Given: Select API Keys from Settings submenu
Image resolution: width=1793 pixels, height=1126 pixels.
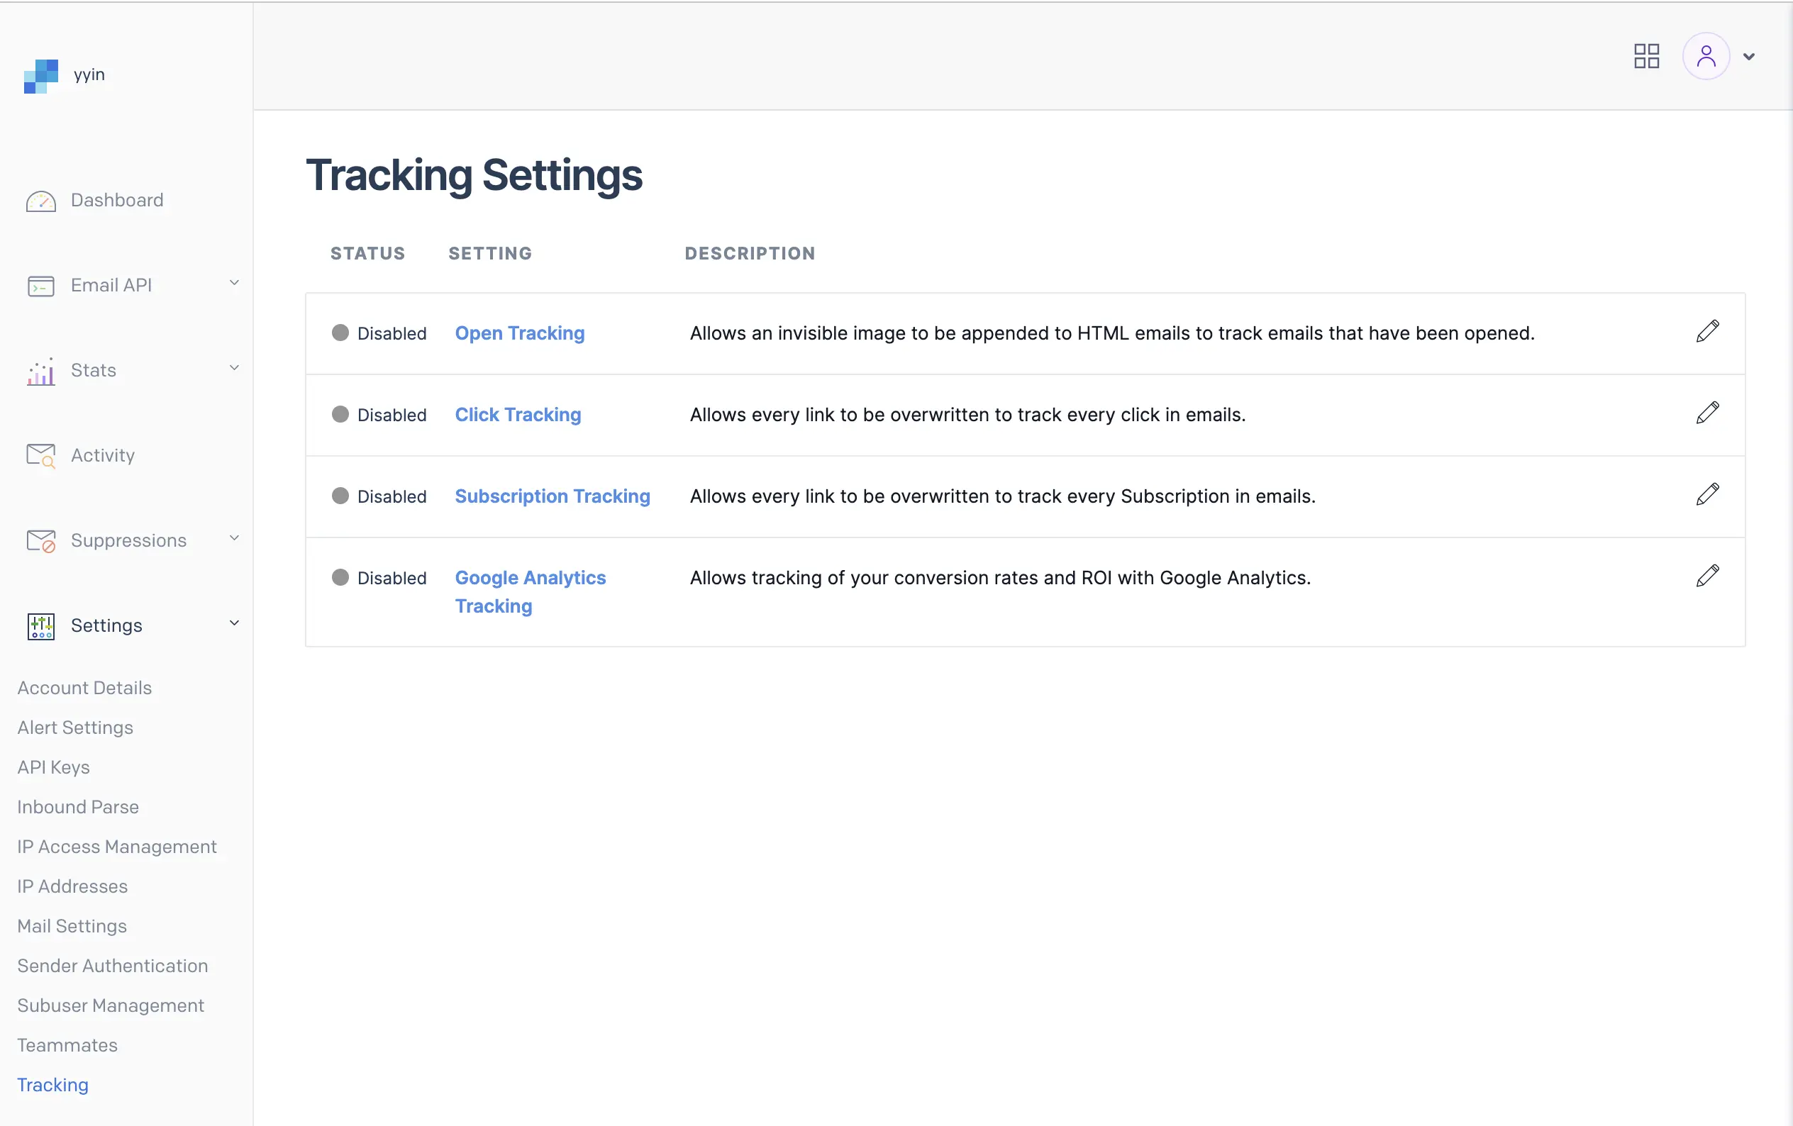Looking at the screenshot, I should (x=54, y=767).
